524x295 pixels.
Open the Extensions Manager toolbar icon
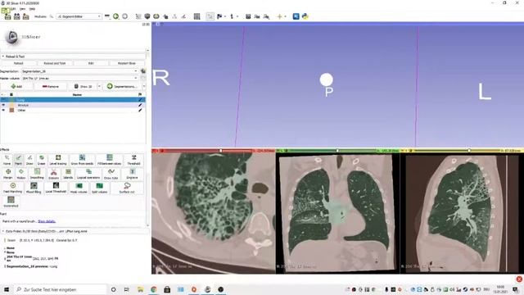coord(296,16)
